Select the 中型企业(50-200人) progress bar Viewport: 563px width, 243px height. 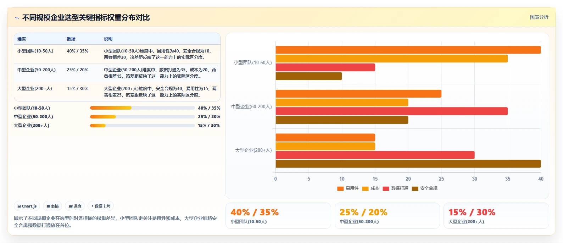pyautogui.click(x=143, y=117)
